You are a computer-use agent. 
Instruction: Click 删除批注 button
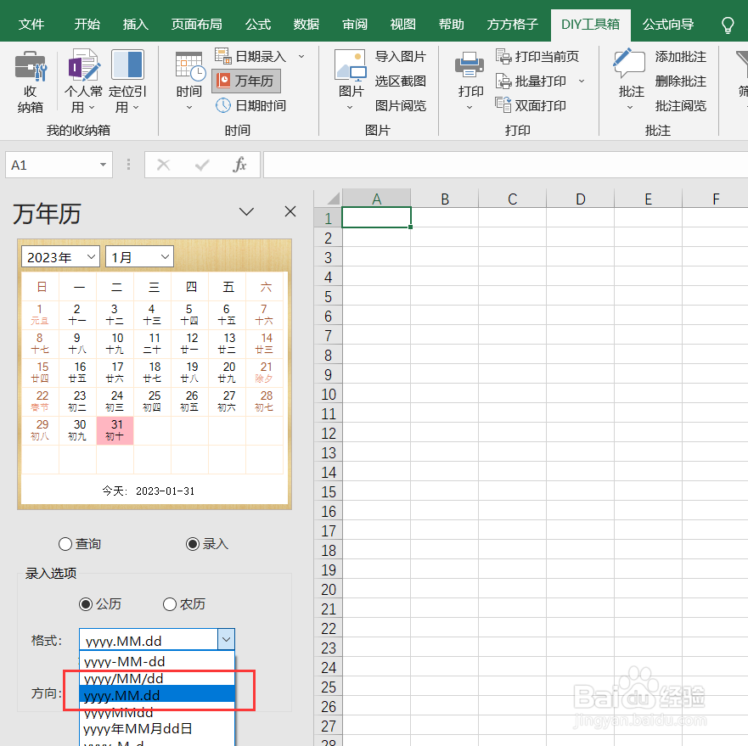tap(680, 81)
